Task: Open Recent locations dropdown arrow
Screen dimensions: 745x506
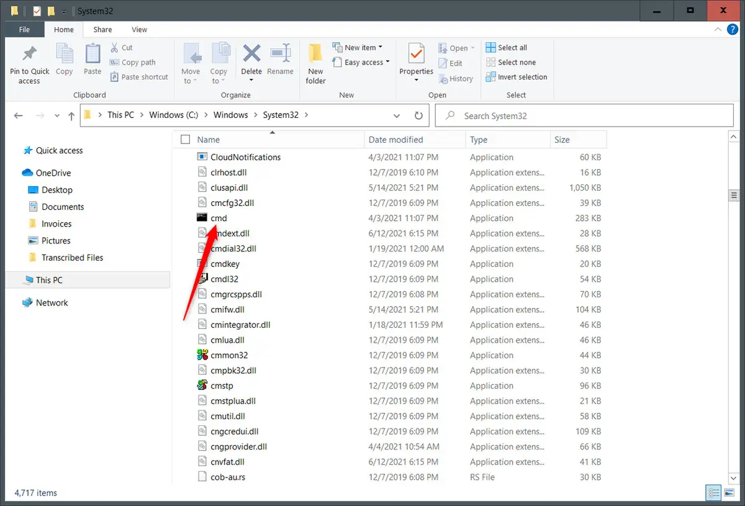Action: pyautogui.click(x=57, y=115)
